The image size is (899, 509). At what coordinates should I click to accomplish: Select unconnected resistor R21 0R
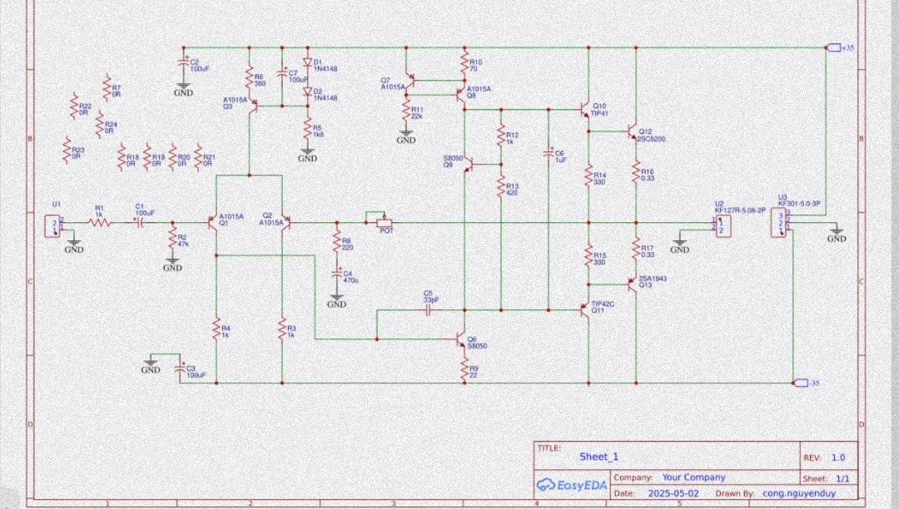click(x=198, y=157)
